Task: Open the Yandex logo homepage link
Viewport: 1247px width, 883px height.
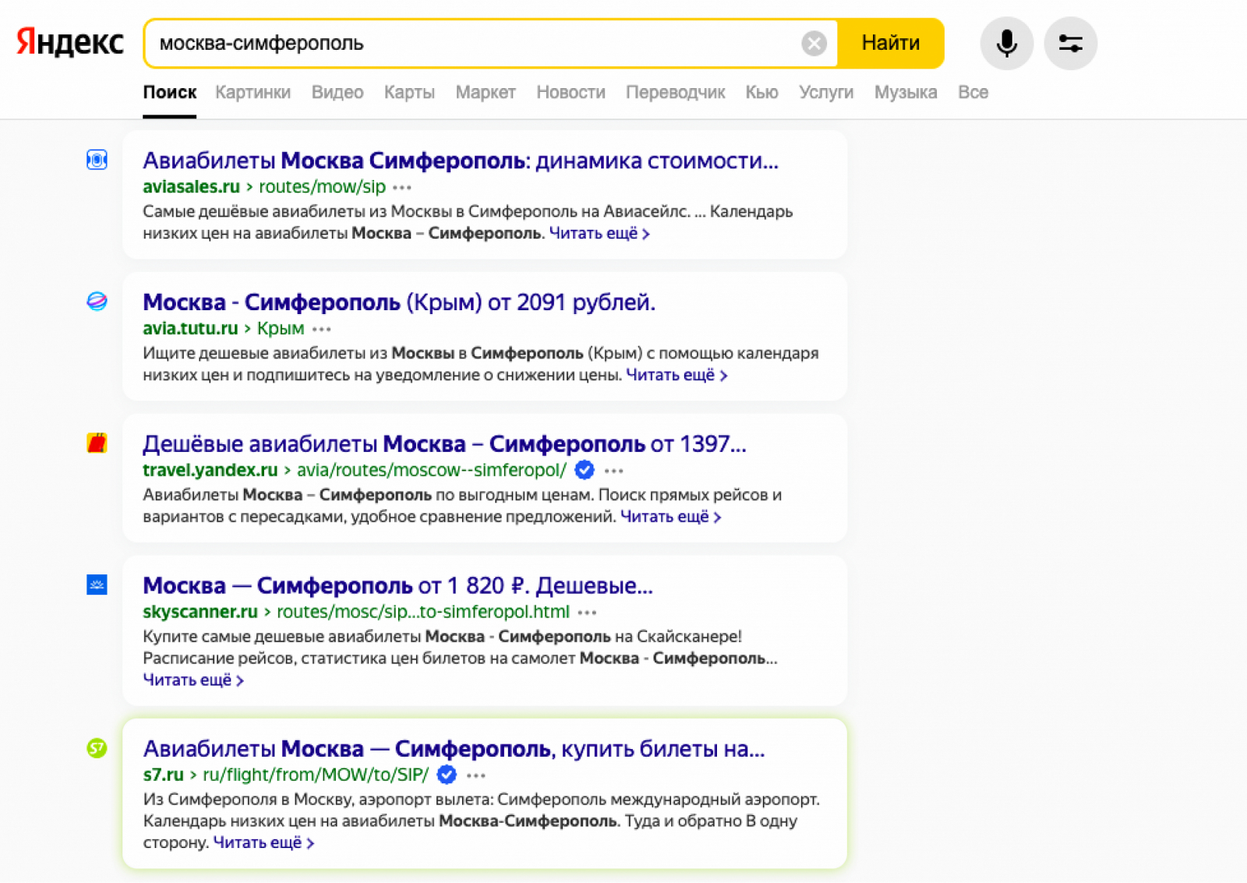Action: 70,42
